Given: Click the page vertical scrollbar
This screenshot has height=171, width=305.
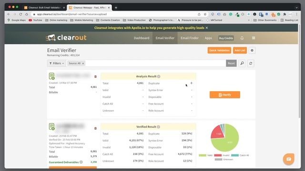Looking at the screenshot, I should 299,71.
